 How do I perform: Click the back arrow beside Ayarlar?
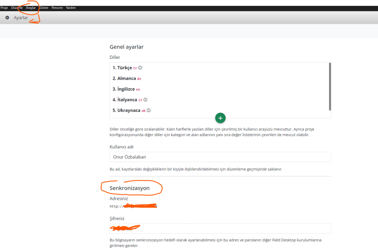point(7,18)
